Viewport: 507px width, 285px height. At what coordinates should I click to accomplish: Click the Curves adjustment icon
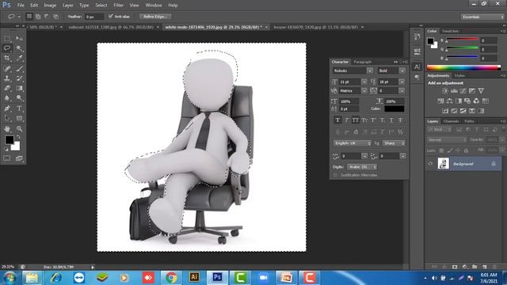point(463,91)
